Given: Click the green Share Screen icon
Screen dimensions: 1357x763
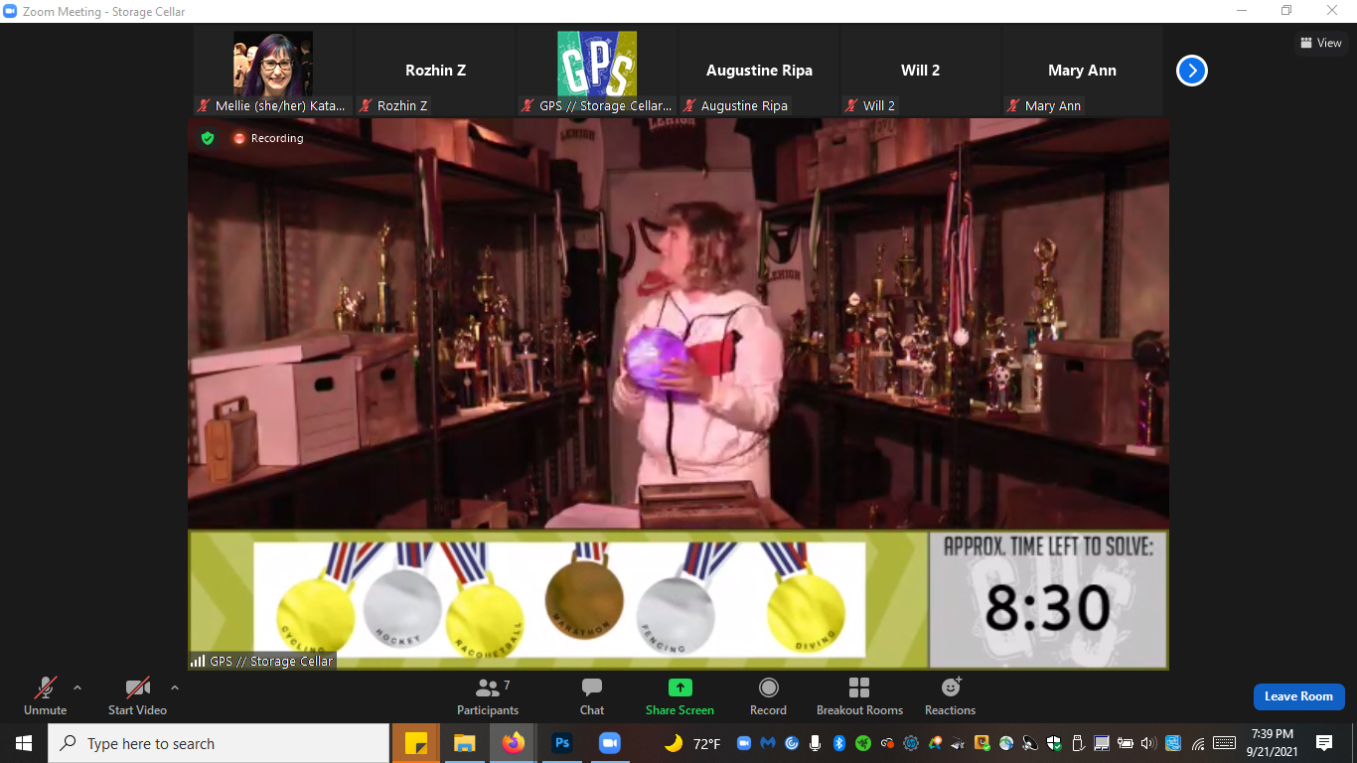Looking at the screenshot, I should point(679,687).
